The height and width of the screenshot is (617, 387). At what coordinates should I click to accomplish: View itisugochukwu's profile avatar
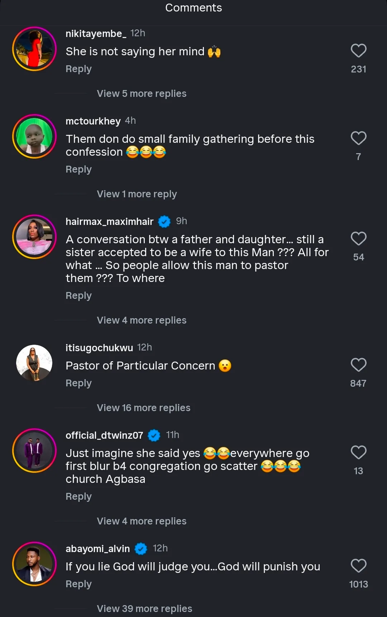(x=34, y=363)
